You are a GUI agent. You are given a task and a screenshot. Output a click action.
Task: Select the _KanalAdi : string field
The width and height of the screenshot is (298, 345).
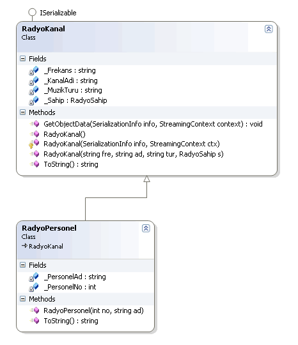(71, 80)
